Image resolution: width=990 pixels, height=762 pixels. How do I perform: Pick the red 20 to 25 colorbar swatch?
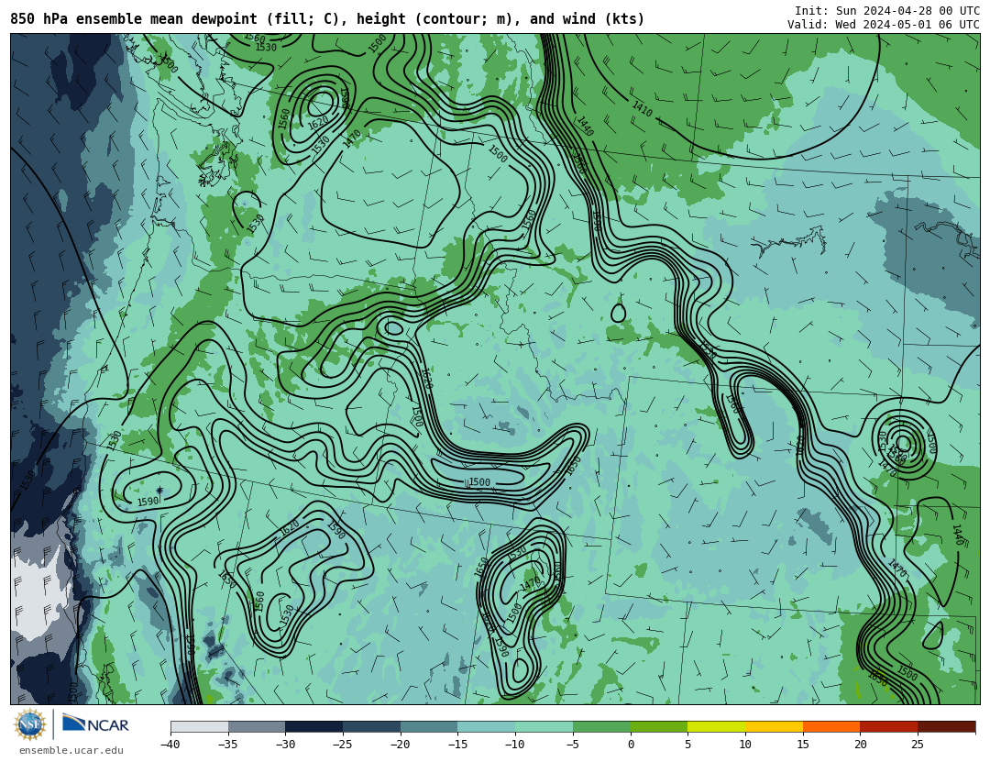[x=889, y=726]
